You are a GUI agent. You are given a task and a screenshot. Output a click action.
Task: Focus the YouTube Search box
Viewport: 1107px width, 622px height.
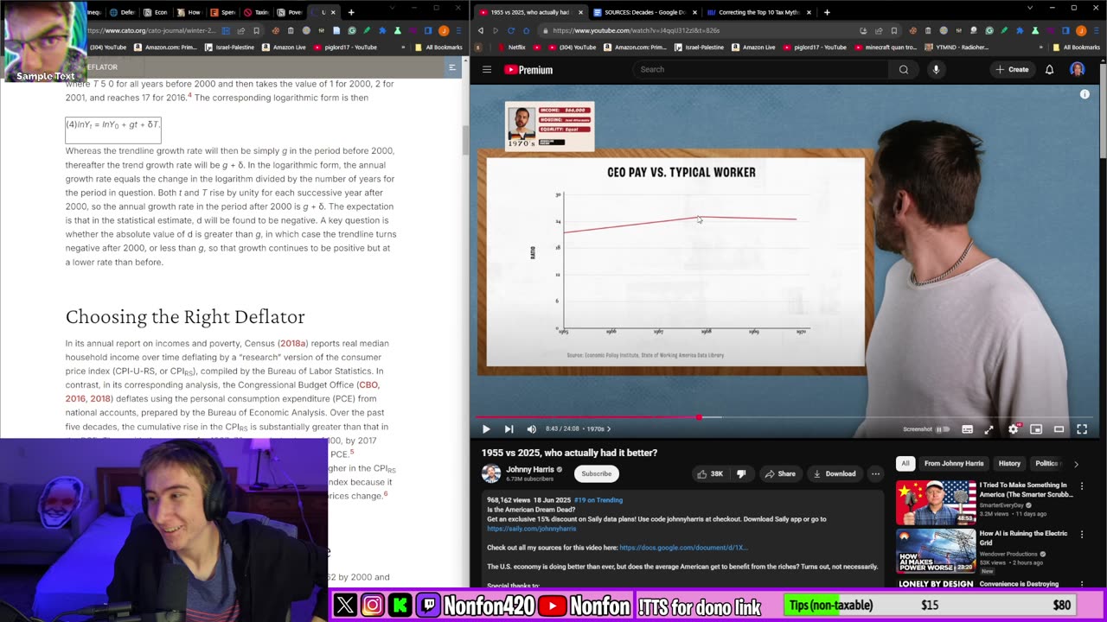(x=761, y=69)
